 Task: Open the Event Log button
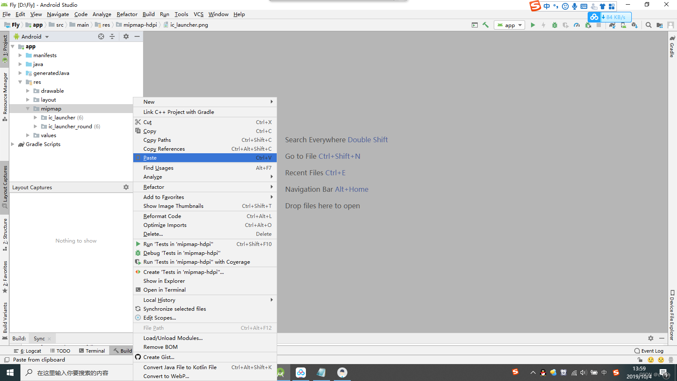click(x=649, y=351)
